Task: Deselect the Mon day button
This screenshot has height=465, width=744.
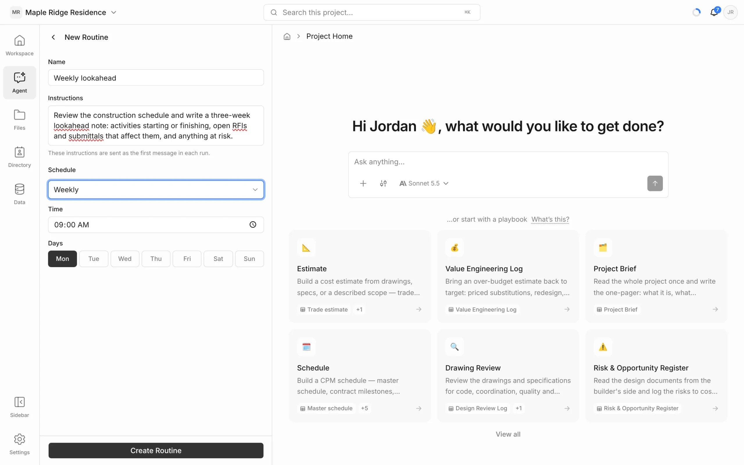Action: click(62, 259)
